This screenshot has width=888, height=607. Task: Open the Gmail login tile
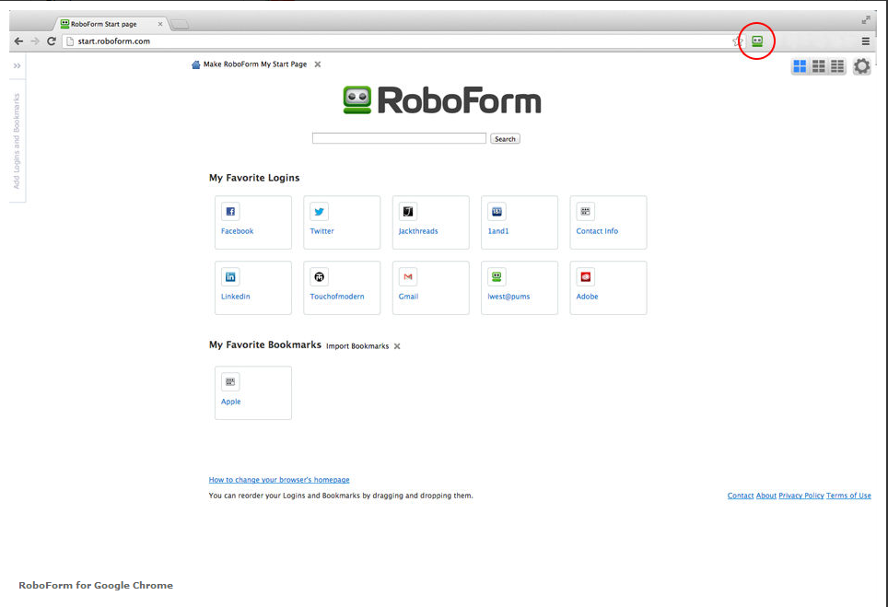(431, 287)
